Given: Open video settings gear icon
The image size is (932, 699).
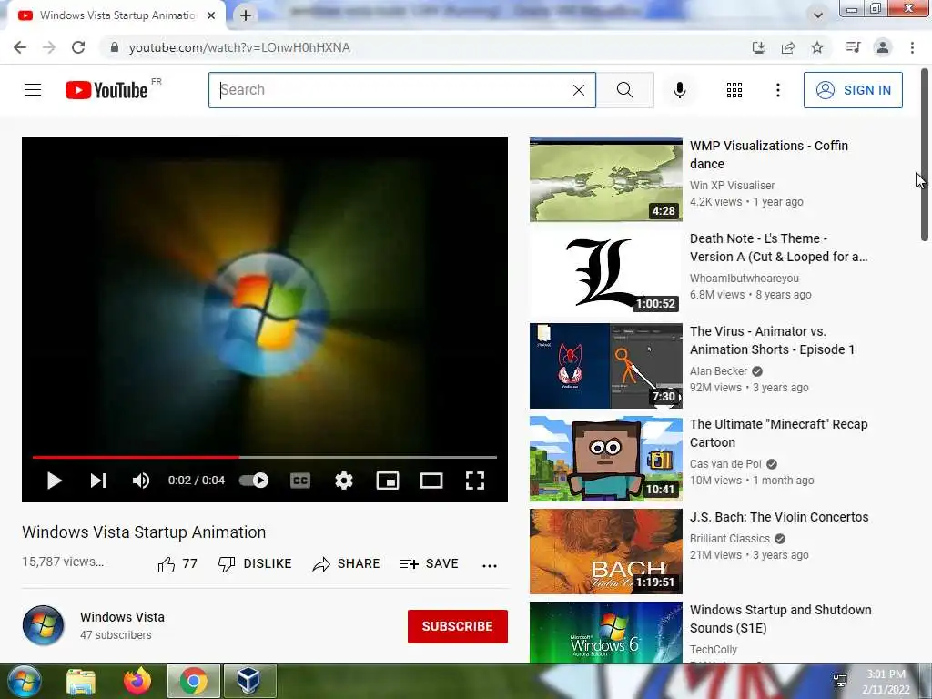Looking at the screenshot, I should pyautogui.click(x=343, y=481).
